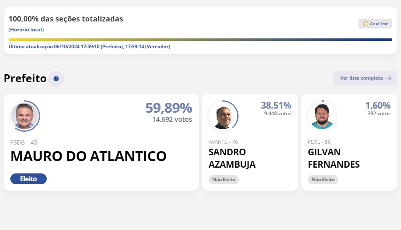Screen dimensions: 401x230
Task: Click the sections totalized progress bar
Action: click(x=200, y=40)
